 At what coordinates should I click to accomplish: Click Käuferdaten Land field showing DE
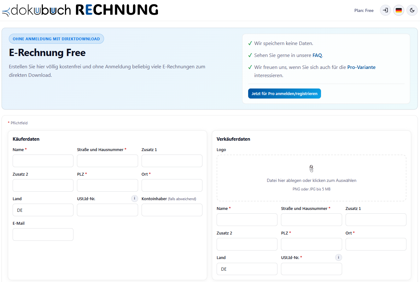click(x=43, y=210)
